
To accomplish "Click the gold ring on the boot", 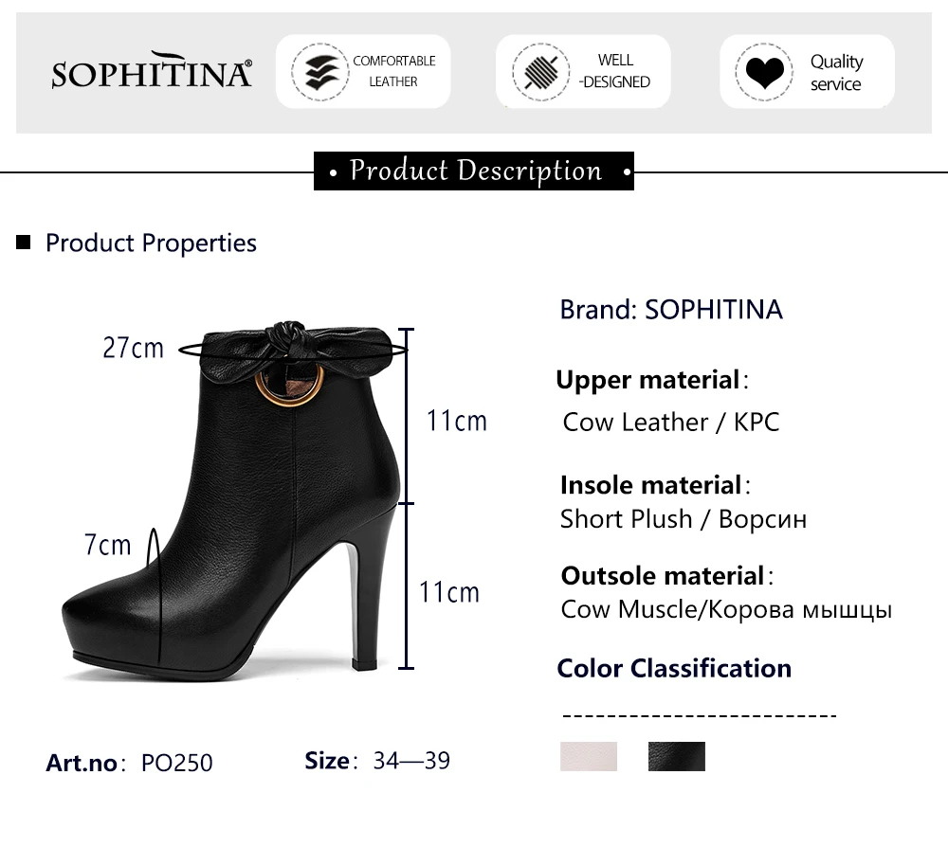I will (x=289, y=385).
